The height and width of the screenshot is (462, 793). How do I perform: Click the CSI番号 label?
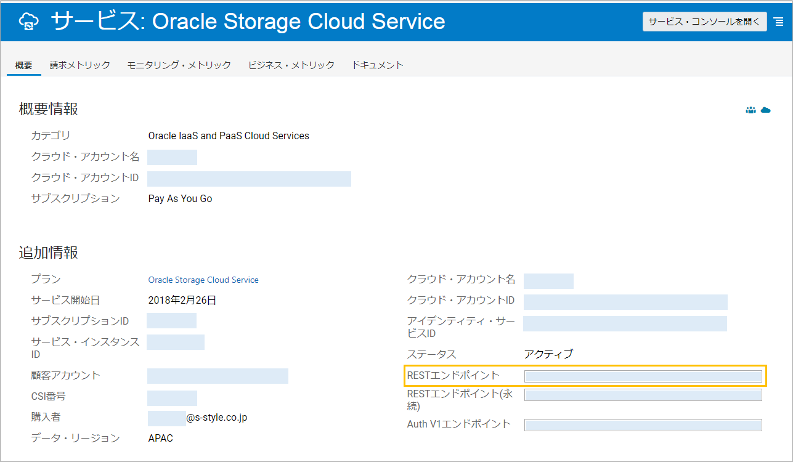coord(48,397)
